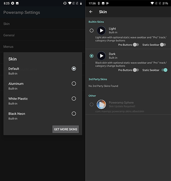Screen dimensions: 171x181
Task: Toggle Pro Buttons for Dark skin
Action: click(x=136, y=70)
